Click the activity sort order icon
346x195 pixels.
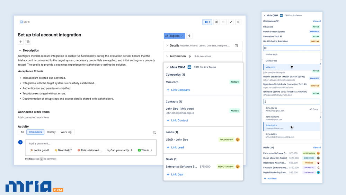tap(154, 133)
